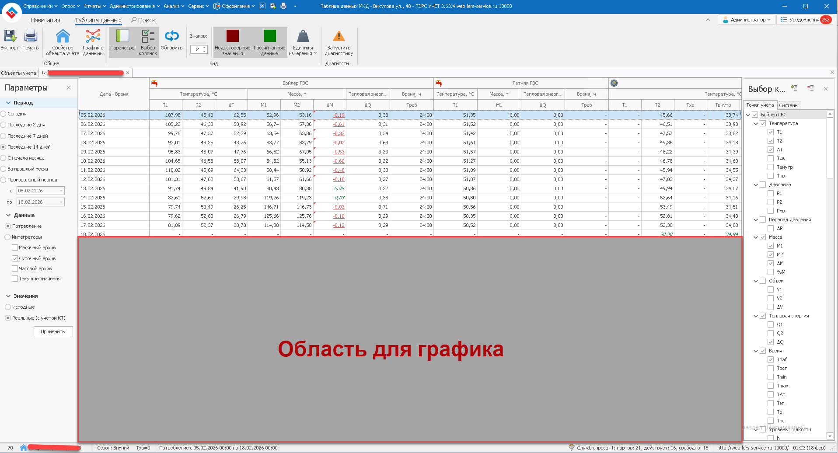The width and height of the screenshot is (838, 453).
Task: Toggle the Параметры panel button
Action: pyautogui.click(x=122, y=37)
